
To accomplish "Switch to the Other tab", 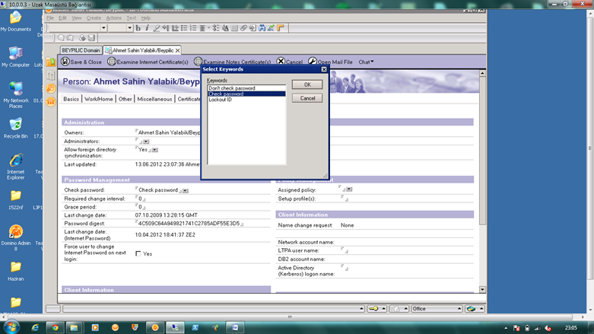I will pos(125,99).
